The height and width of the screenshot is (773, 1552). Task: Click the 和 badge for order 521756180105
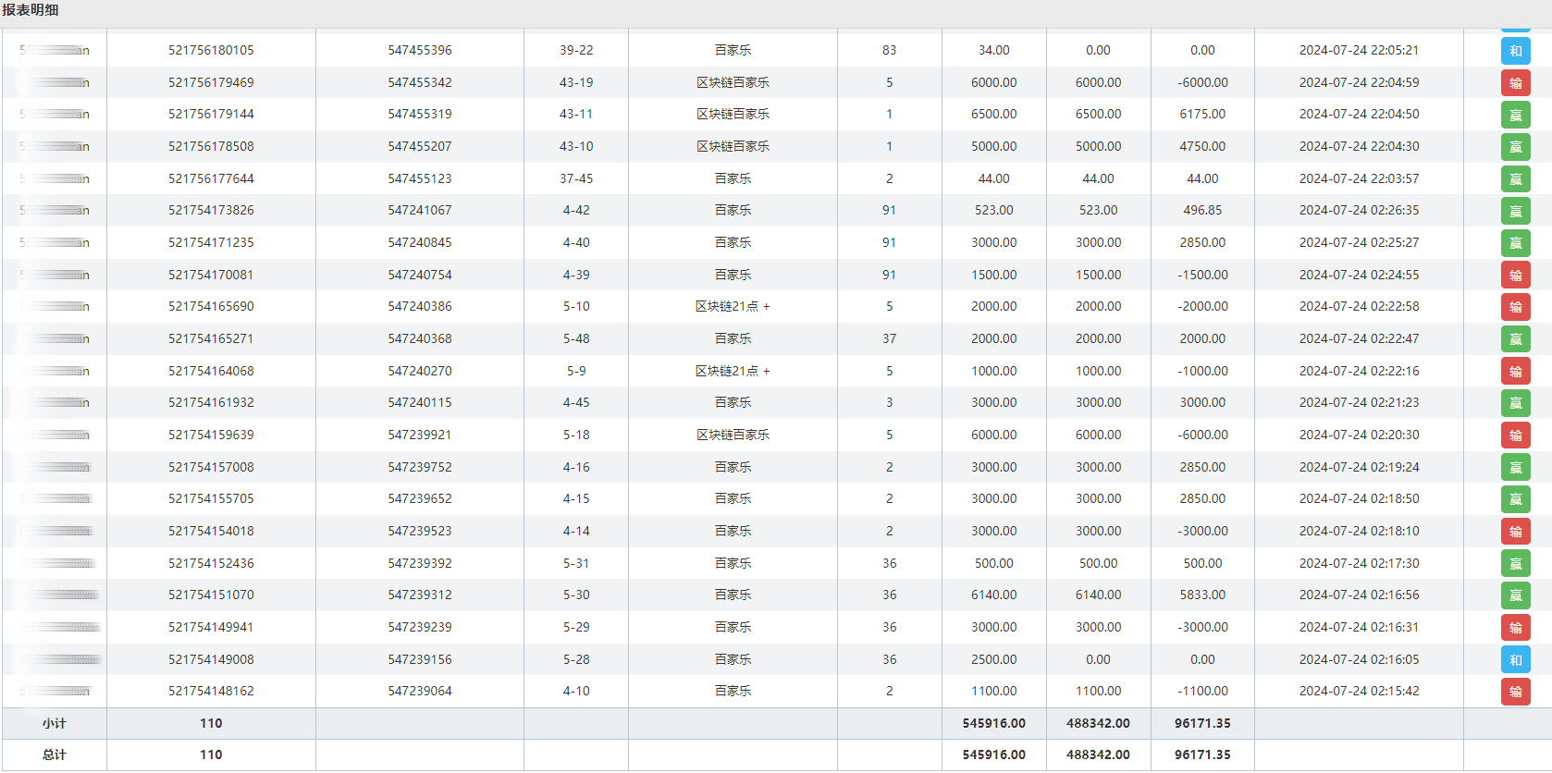tap(1515, 51)
